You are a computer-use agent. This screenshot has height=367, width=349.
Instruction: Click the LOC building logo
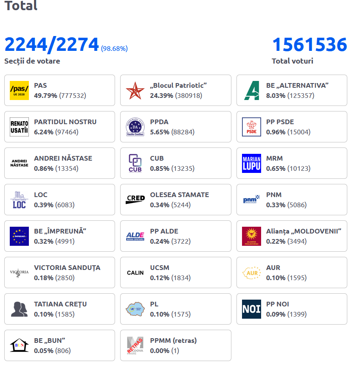coord(19,200)
